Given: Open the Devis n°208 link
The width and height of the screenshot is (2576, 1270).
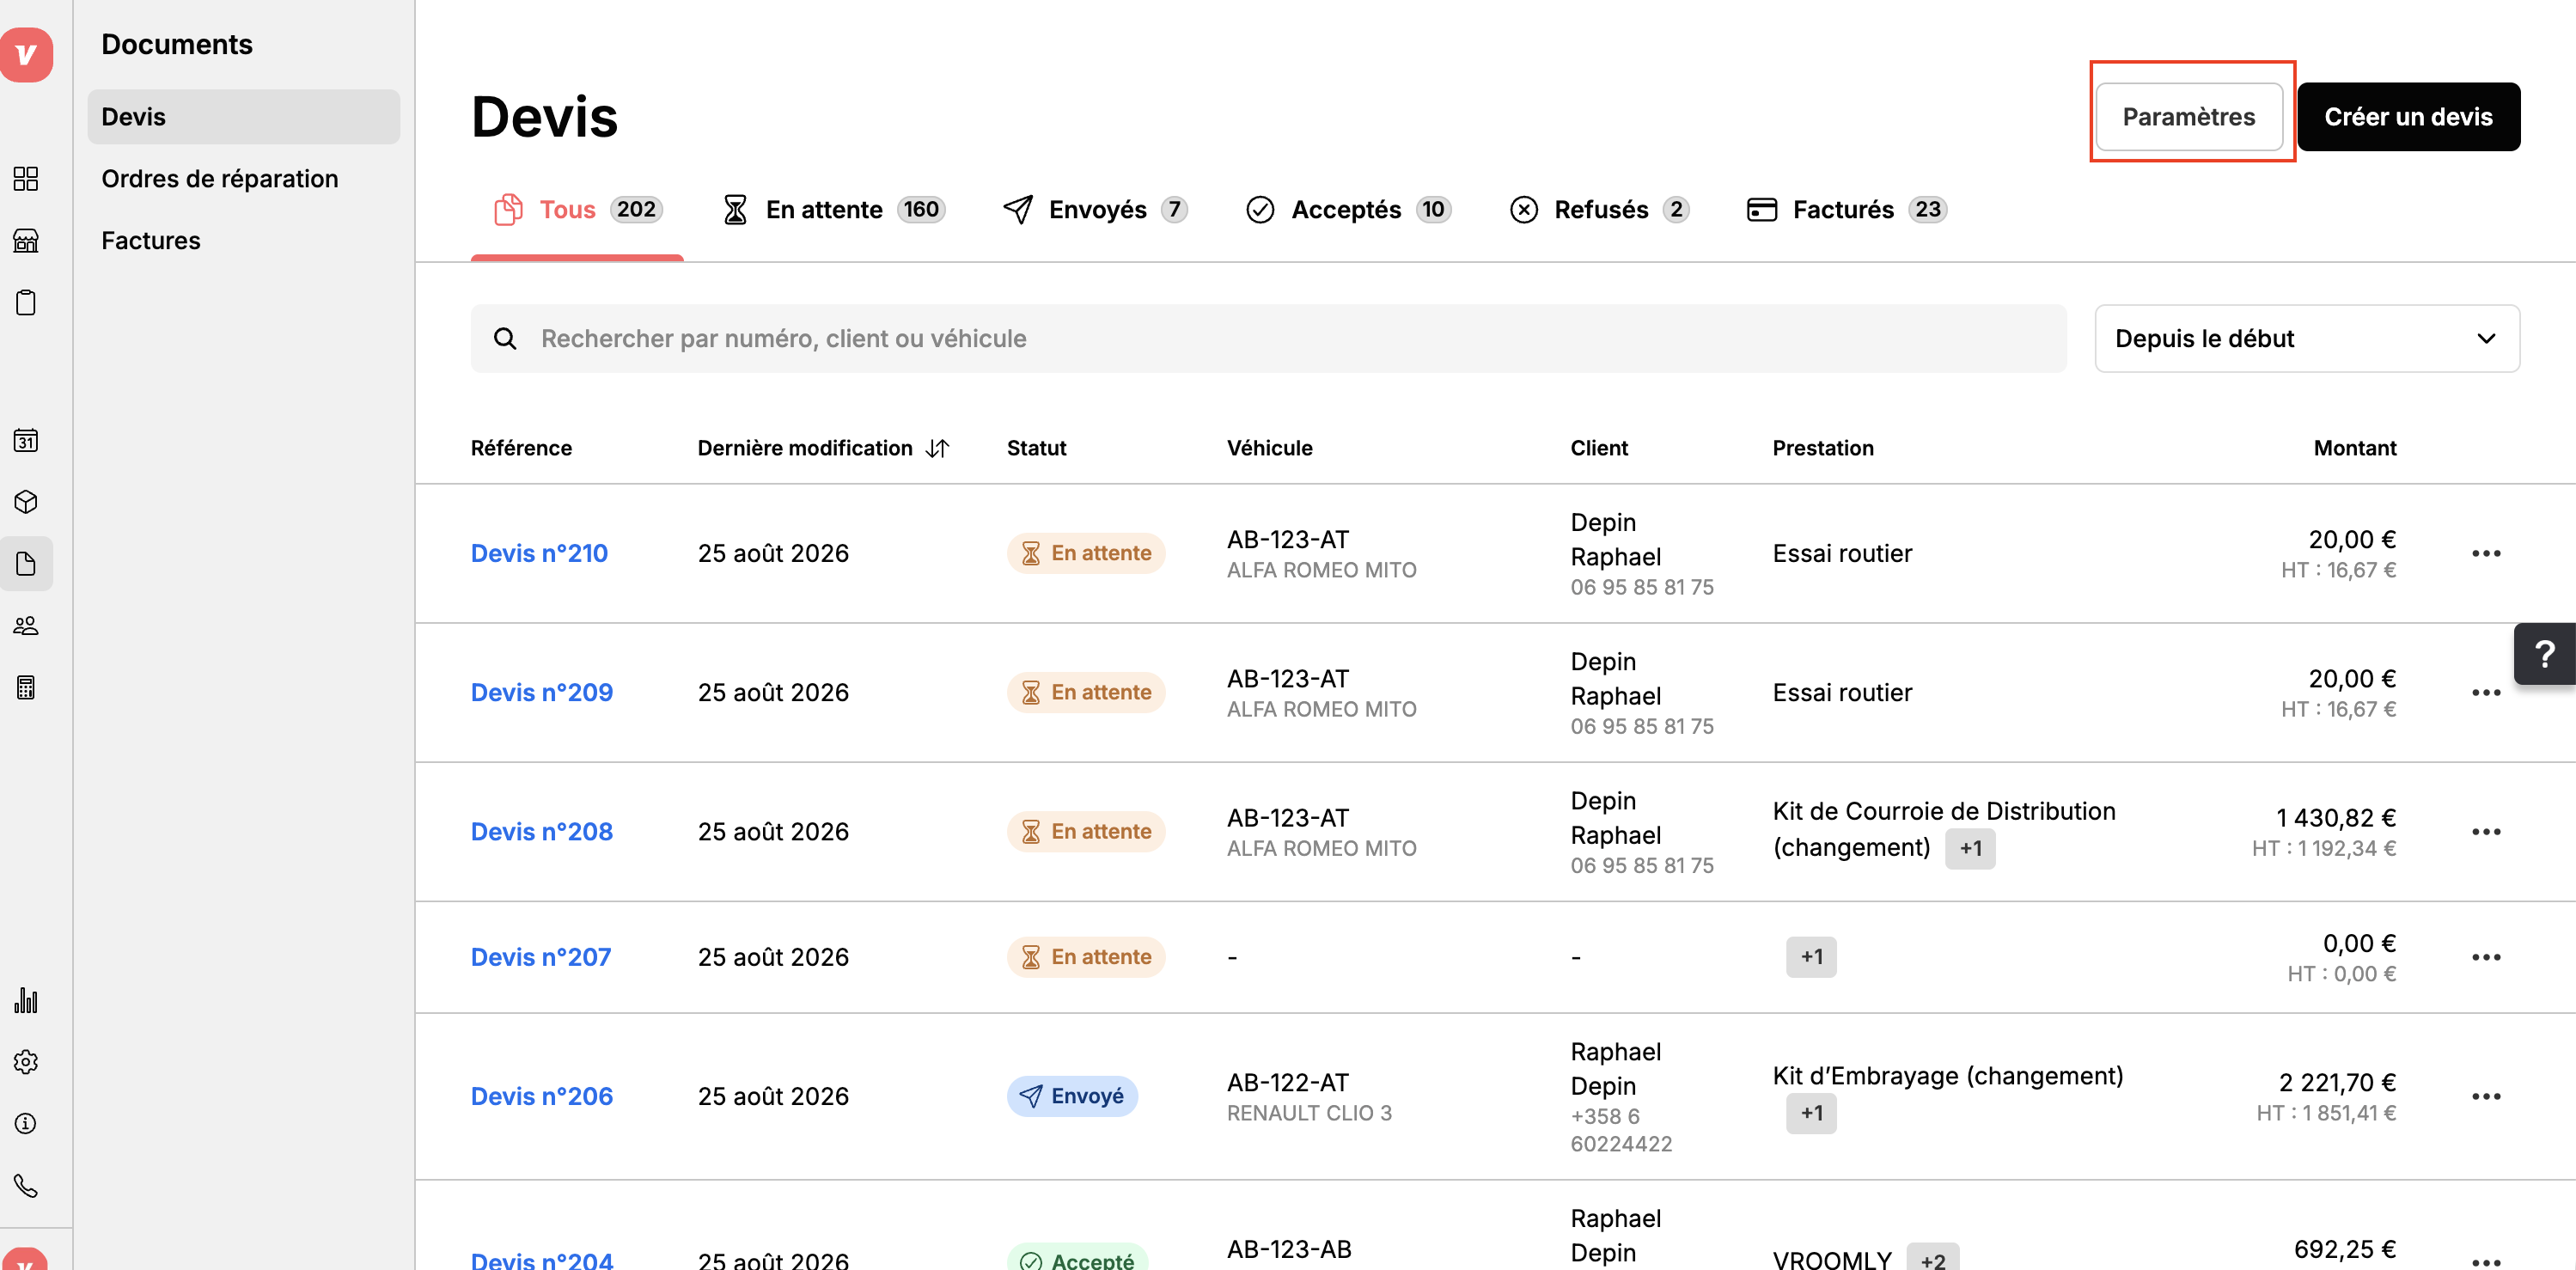Looking at the screenshot, I should [542, 831].
